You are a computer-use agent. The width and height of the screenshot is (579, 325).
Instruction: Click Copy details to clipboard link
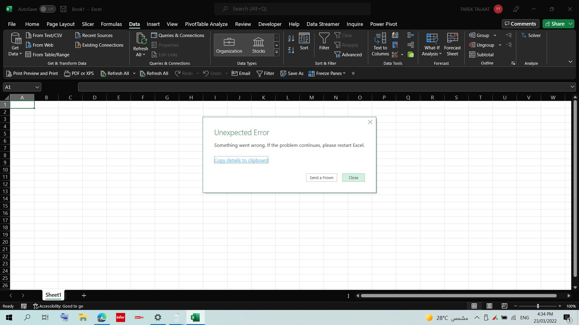(241, 160)
